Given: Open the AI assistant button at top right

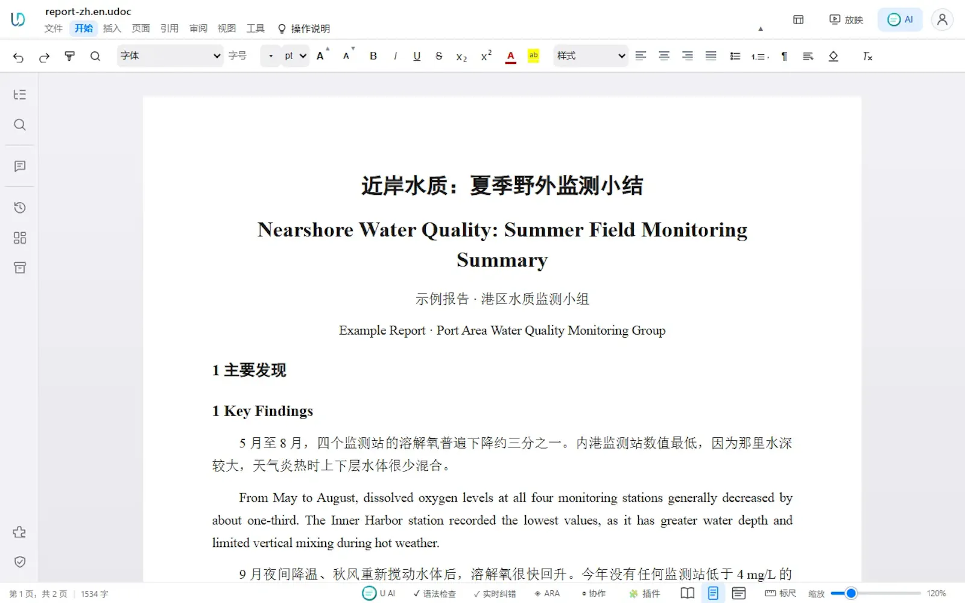Looking at the screenshot, I should 900,20.
